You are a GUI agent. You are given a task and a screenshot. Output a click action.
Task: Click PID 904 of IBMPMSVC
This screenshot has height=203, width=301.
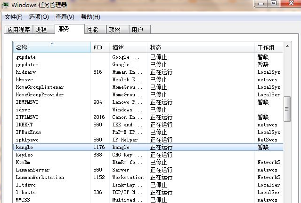98,102
